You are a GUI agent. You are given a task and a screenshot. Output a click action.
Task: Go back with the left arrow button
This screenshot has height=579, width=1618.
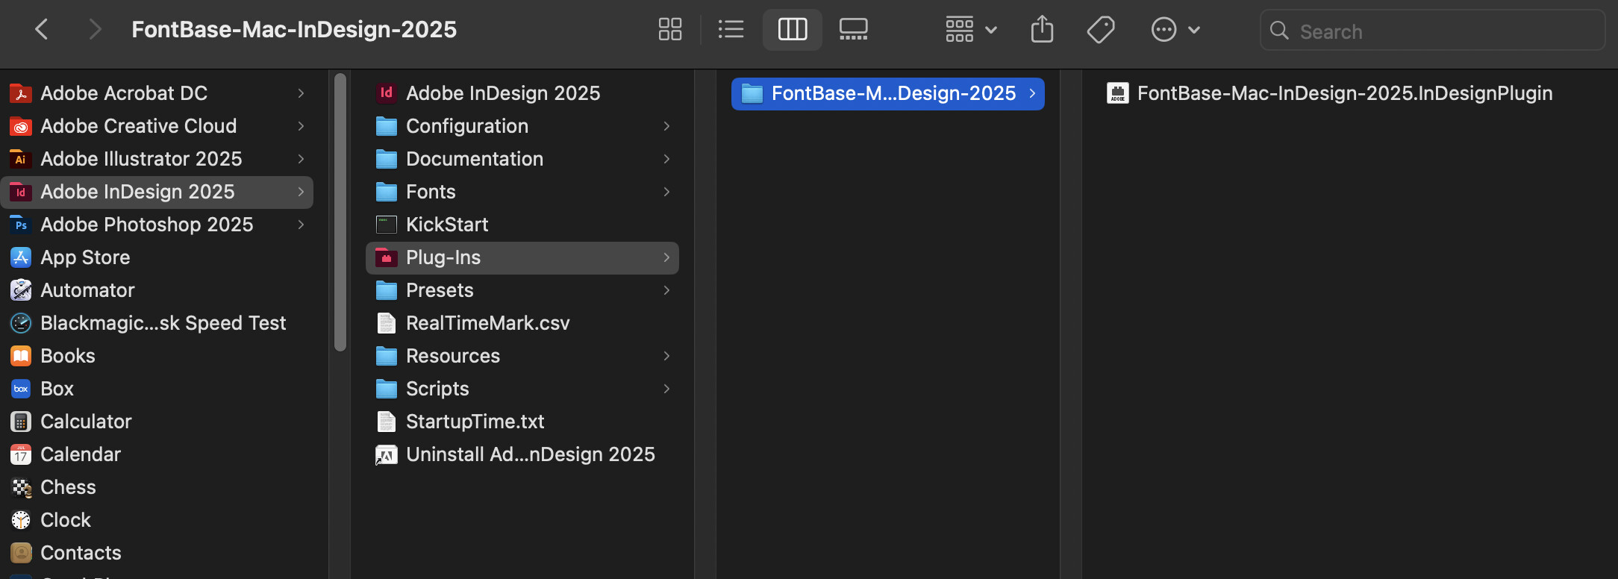tap(42, 30)
